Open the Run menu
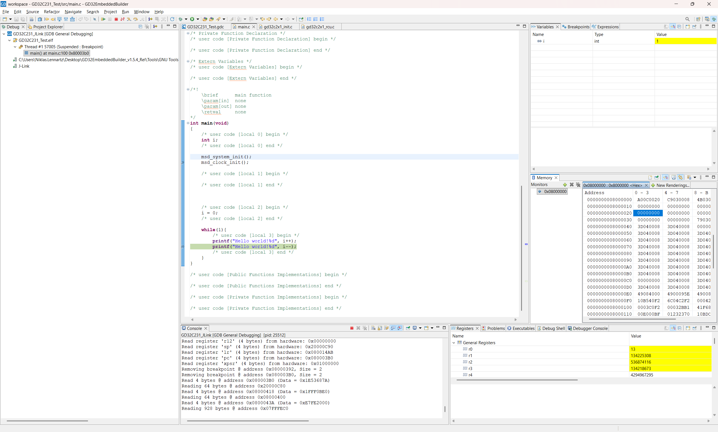The image size is (718, 432). [x=125, y=12]
